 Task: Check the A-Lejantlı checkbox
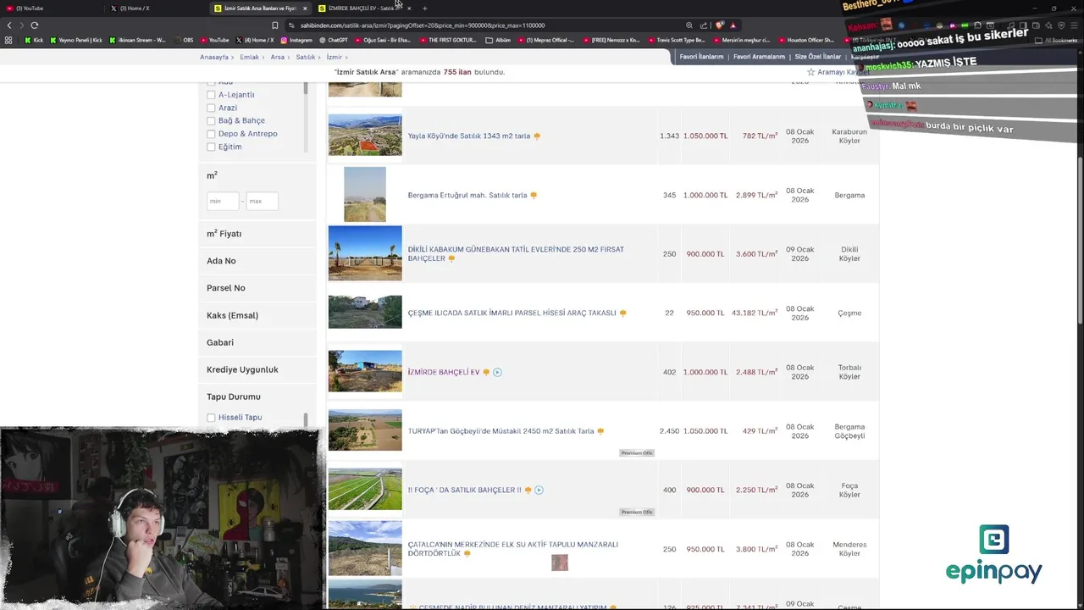[x=211, y=95]
